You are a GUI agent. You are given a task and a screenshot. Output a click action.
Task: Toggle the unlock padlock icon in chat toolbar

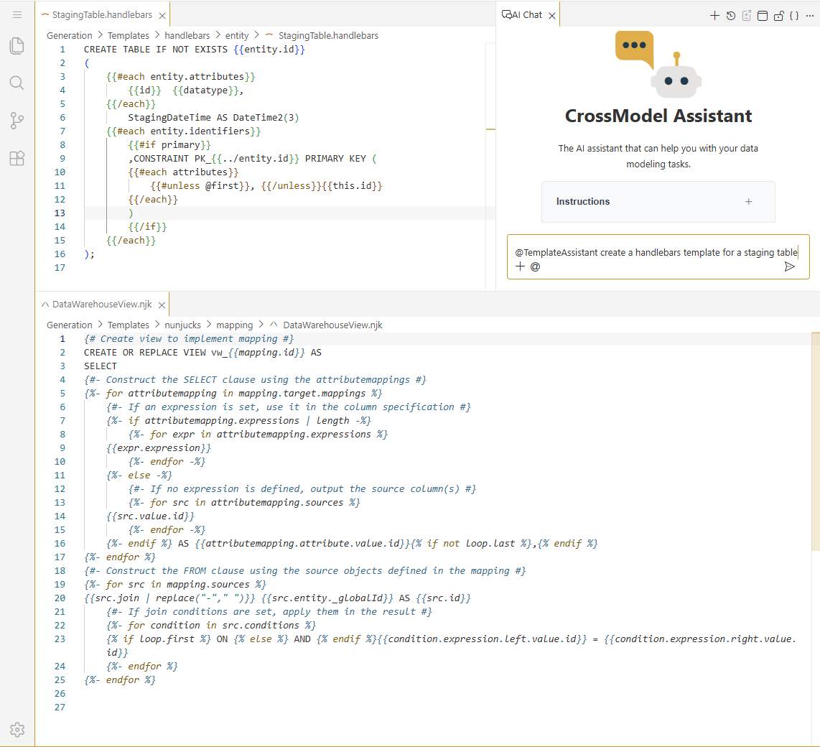(x=778, y=16)
